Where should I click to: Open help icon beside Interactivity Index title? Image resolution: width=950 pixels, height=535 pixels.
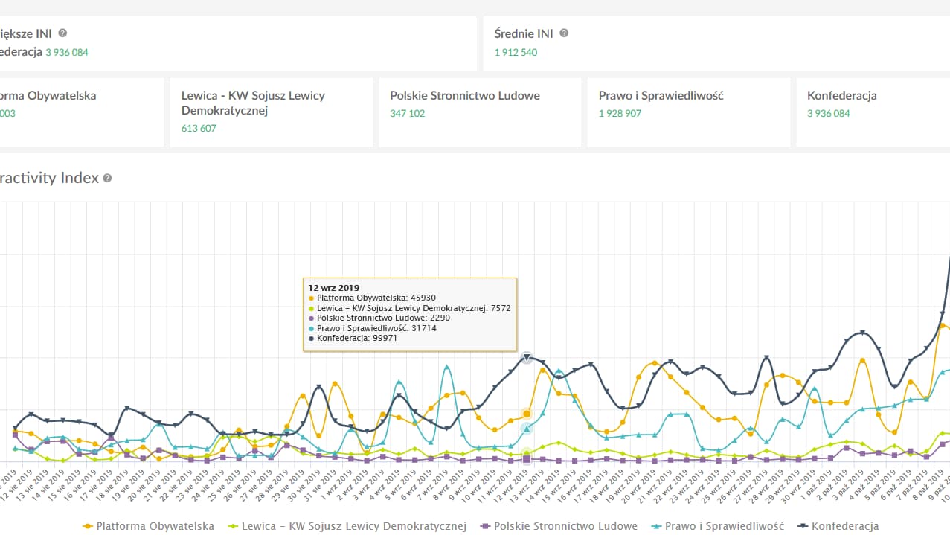107,179
